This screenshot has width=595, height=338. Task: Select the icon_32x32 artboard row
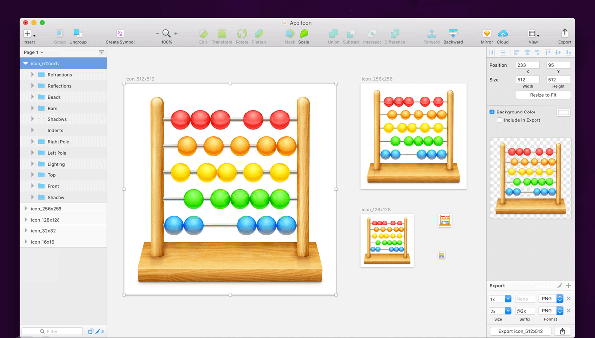click(63, 231)
